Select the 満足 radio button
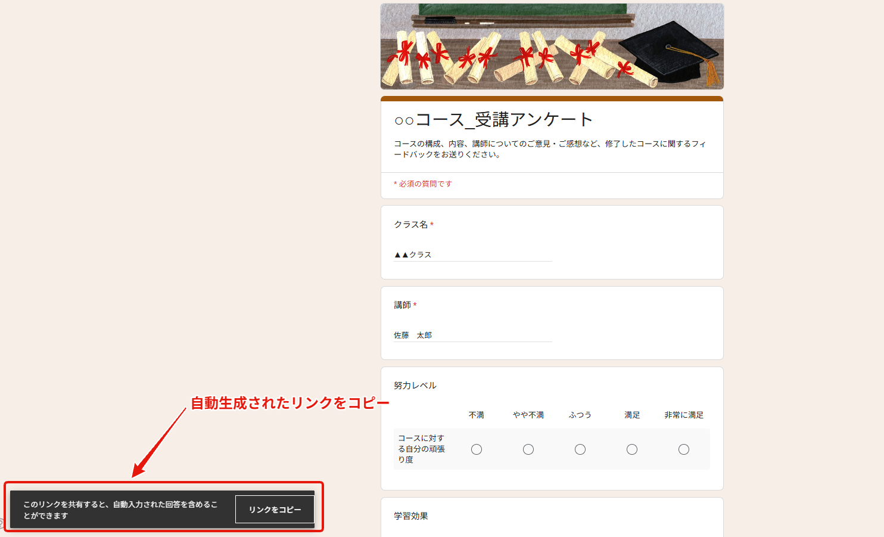Screen dimensions: 884x537 [x=632, y=449]
